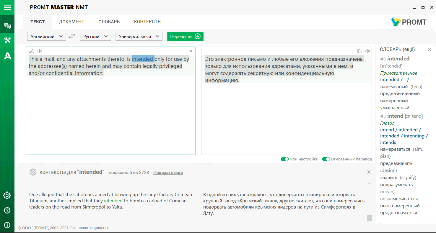The height and width of the screenshot is (233, 436).
Task: Open help via question mark icon
Action: click(x=7, y=210)
